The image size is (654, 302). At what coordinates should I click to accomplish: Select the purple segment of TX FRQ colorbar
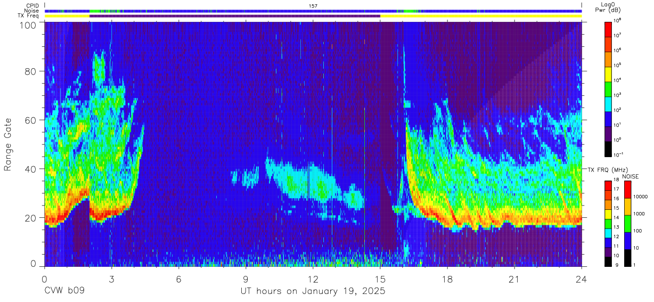(x=608, y=251)
